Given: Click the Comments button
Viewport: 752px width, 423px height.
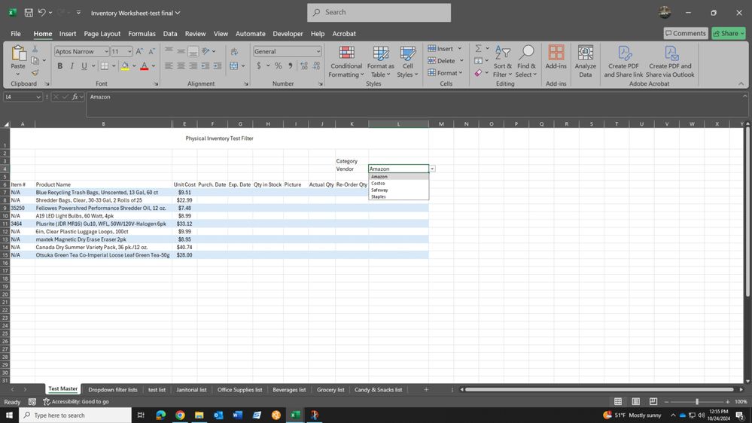Looking at the screenshot, I should (685, 33).
